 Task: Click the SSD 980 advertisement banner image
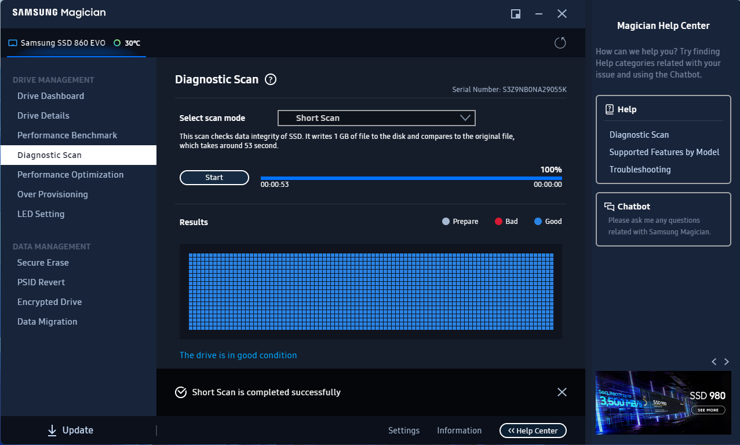click(x=663, y=403)
